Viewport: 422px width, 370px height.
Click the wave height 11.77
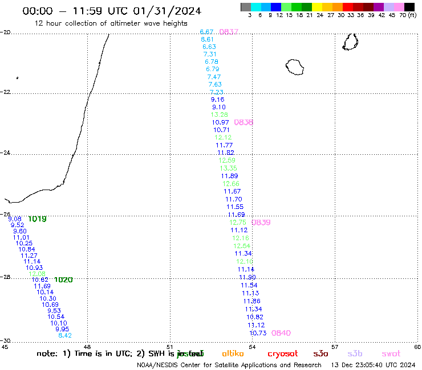[224, 145]
